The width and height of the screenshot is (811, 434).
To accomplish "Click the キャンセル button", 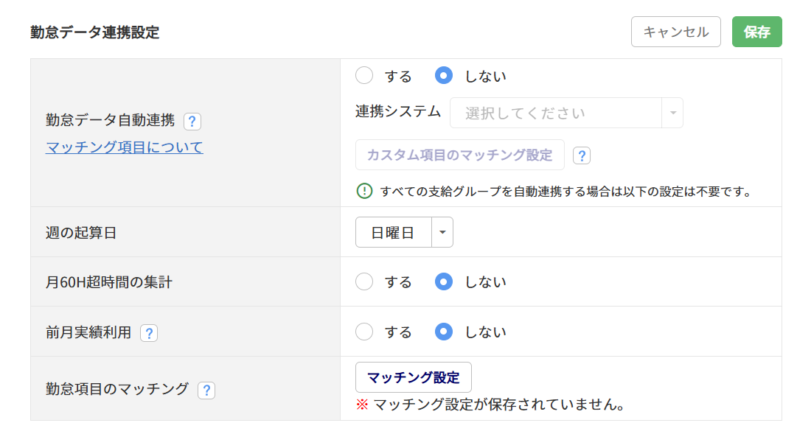I will [675, 32].
